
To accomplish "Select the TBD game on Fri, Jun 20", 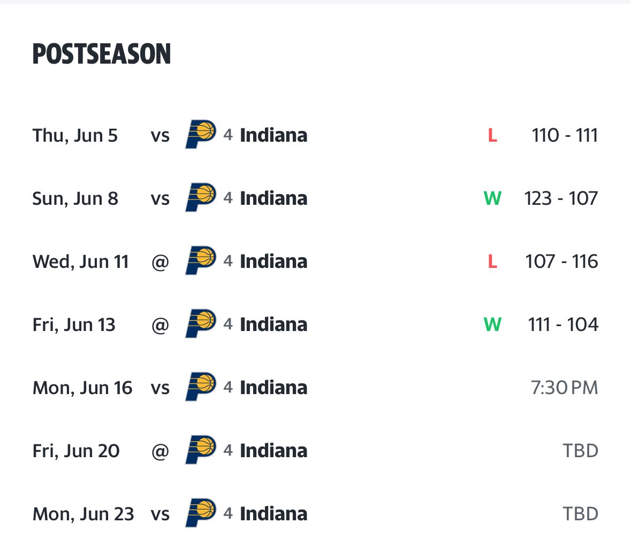I will coord(580,451).
